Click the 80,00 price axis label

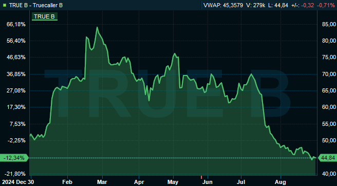pos(329,41)
